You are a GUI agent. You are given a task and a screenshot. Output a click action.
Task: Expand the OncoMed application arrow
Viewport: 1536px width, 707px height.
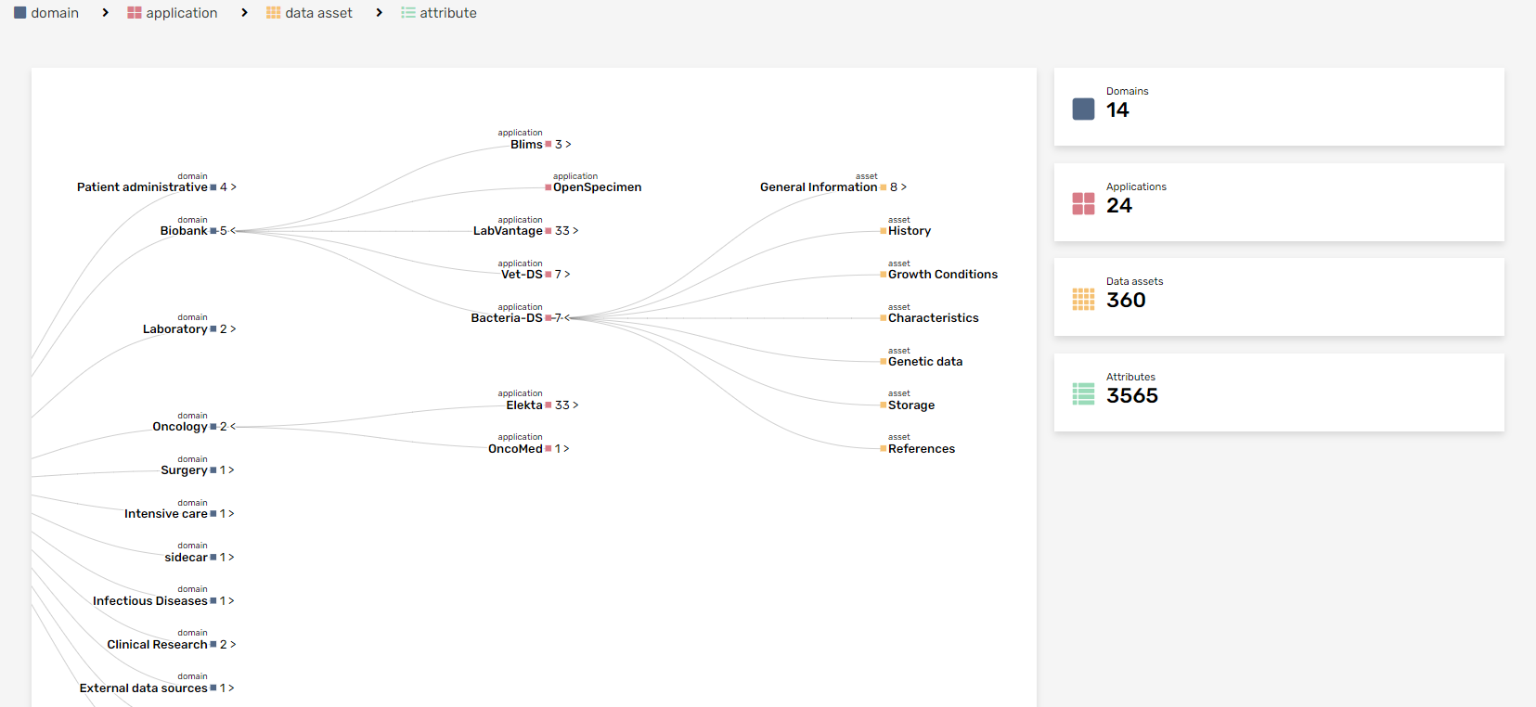pyautogui.click(x=567, y=449)
